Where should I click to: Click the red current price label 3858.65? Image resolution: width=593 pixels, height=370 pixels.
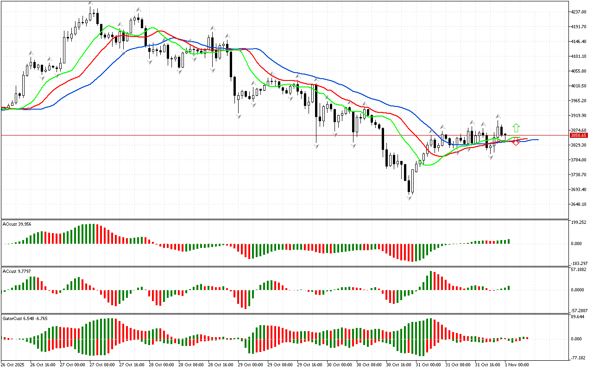click(x=579, y=136)
